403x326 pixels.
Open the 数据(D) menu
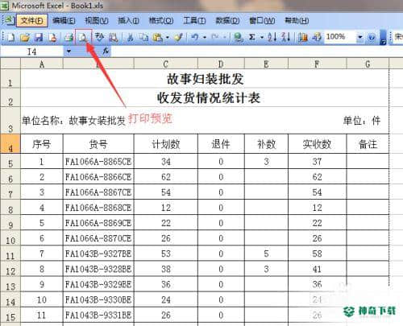pyautogui.click(x=227, y=21)
